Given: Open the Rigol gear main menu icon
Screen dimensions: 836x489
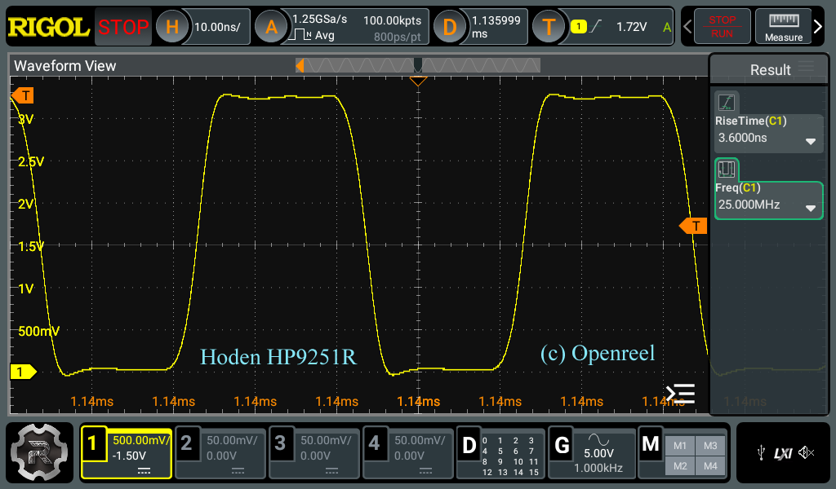Looking at the screenshot, I should (39, 453).
